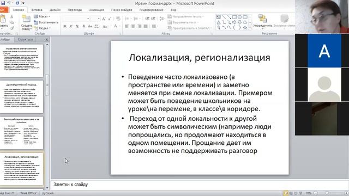
Task: Click the Decrease List Level icon
Action: (147, 19)
